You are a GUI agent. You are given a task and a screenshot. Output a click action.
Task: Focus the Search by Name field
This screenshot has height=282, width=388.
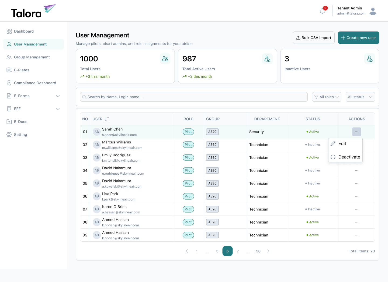[194, 97]
